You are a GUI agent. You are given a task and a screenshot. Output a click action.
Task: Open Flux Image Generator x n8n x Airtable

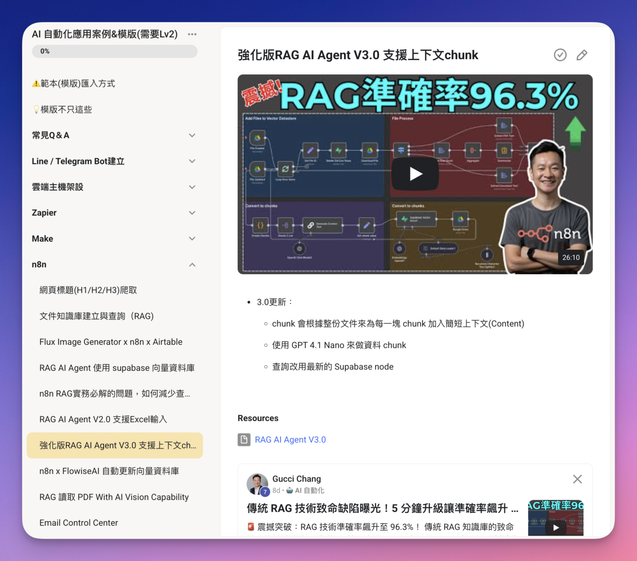pyautogui.click(x=111, y=342)
